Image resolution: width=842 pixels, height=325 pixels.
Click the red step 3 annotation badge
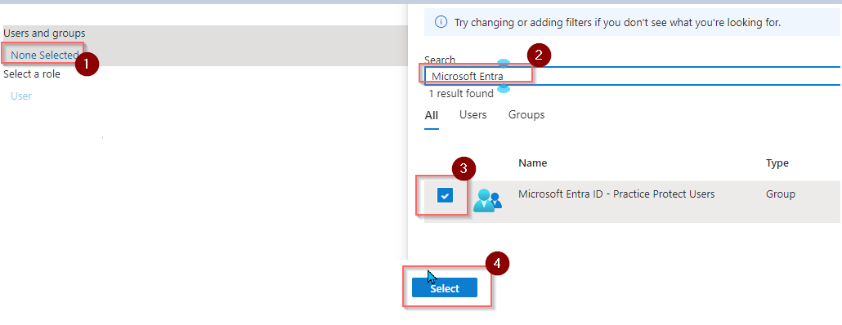[464, 170]
